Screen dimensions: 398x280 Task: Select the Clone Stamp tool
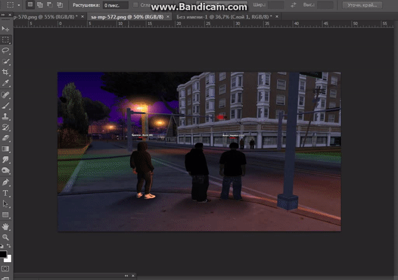coord(5,116)
